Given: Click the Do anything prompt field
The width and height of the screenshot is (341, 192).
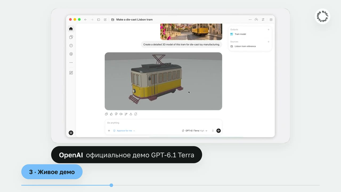Looking at the screenshot, I should click(x=163, y=123).
